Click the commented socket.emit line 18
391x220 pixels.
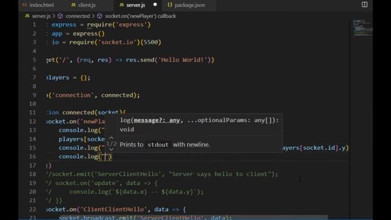click(162, 174)
